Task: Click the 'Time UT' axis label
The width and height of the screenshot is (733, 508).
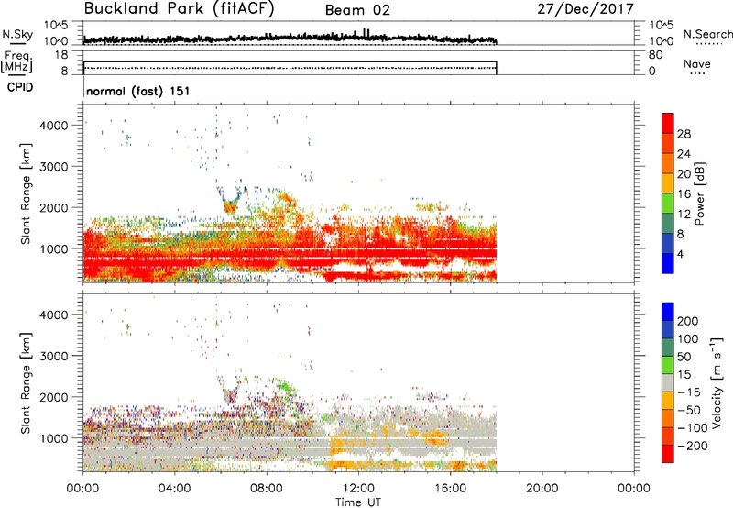Action: pyautogui.click(x=358, y=502)
